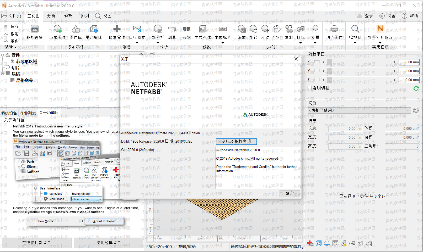Click the 商标及版权声明 button
This screenshot has width=423, height=252.
(236, 142)
